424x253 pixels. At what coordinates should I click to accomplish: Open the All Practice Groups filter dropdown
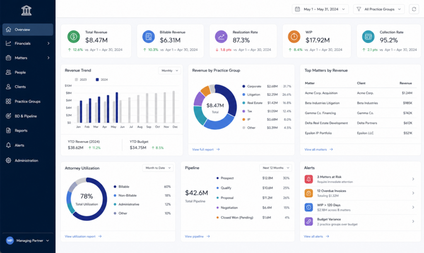pyautogui.click(x=379, y=9)
